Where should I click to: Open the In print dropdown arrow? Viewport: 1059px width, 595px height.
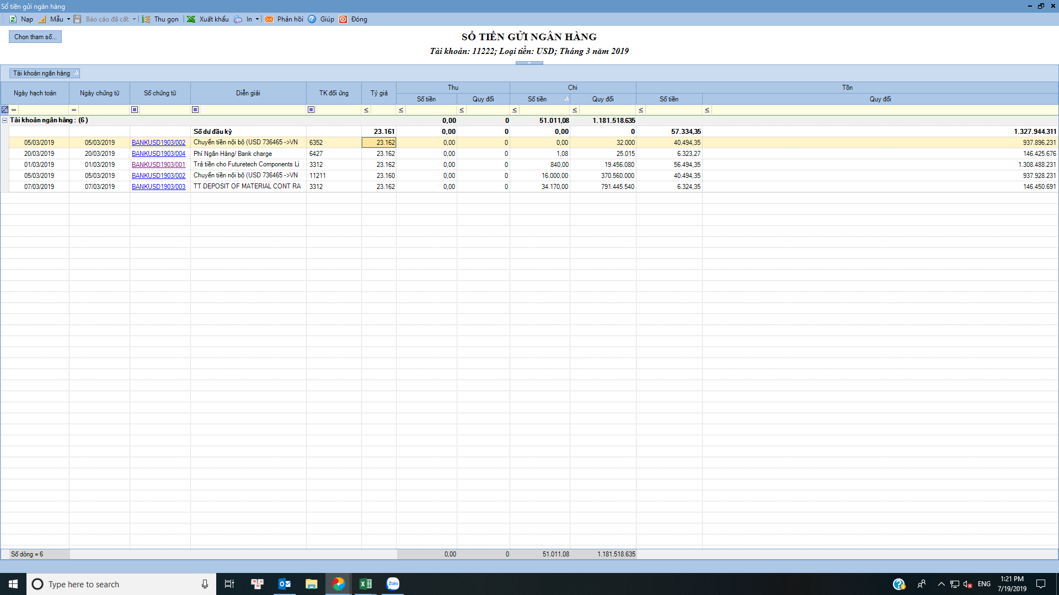point(257,19)
